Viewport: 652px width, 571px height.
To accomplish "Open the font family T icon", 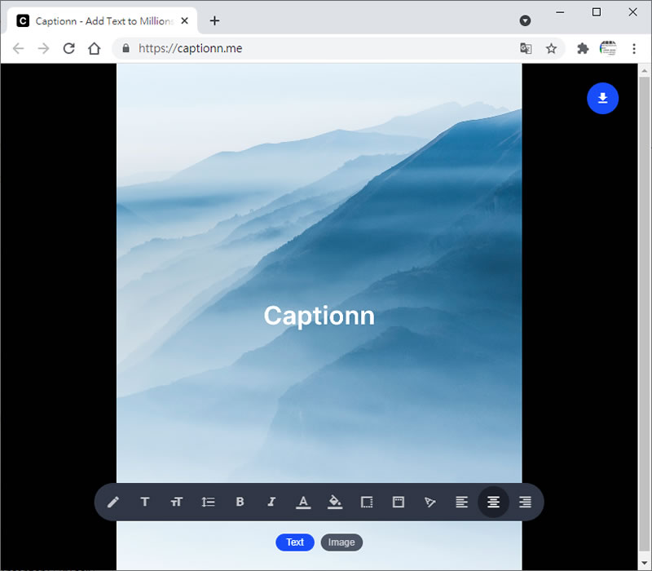I will point(145,502).
